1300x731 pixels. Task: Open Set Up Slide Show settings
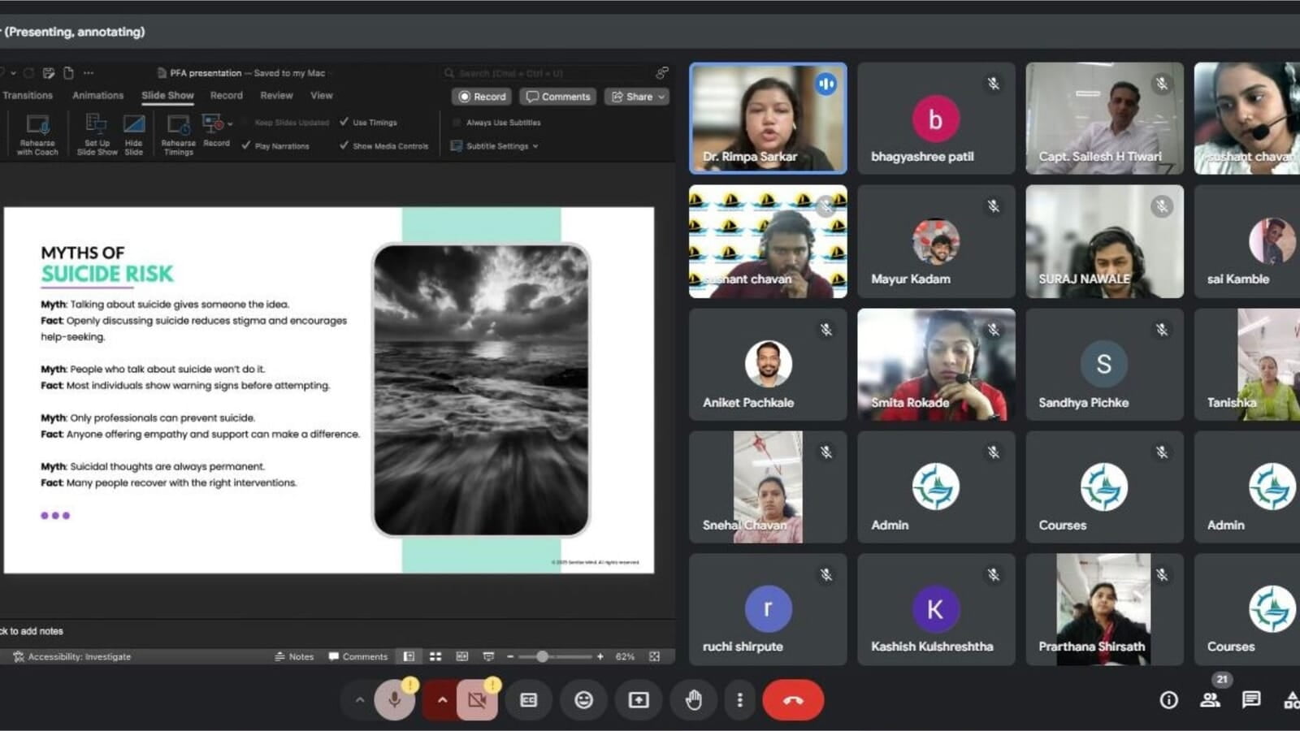coord(97,134)
